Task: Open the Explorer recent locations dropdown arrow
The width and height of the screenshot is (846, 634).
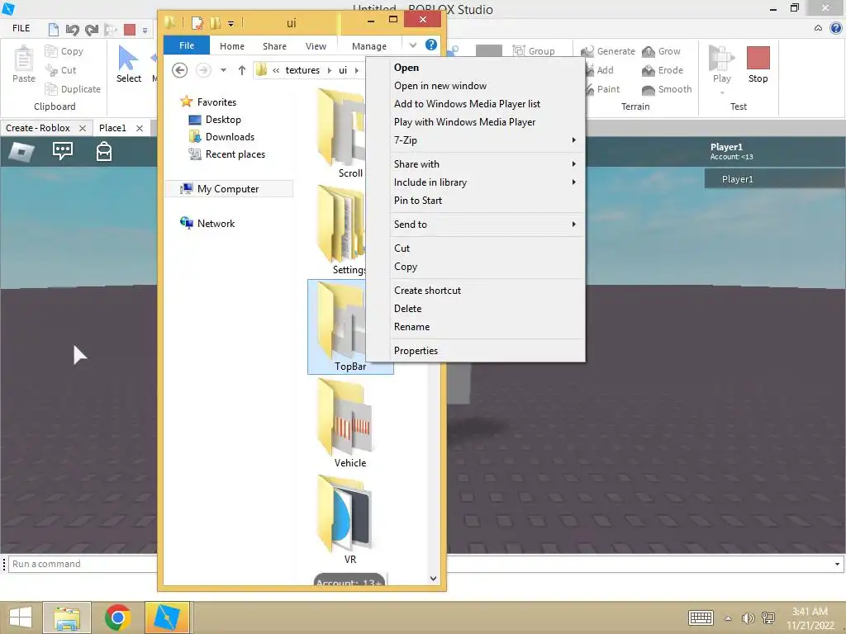Action: 223,70
